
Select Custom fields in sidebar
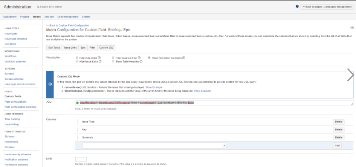13,97
